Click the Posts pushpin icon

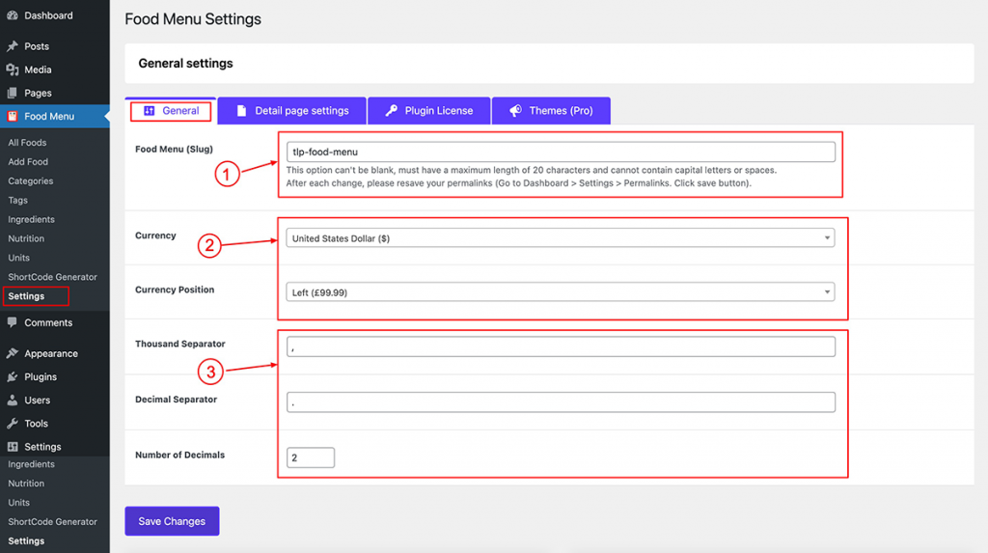(x=13, y=46)
